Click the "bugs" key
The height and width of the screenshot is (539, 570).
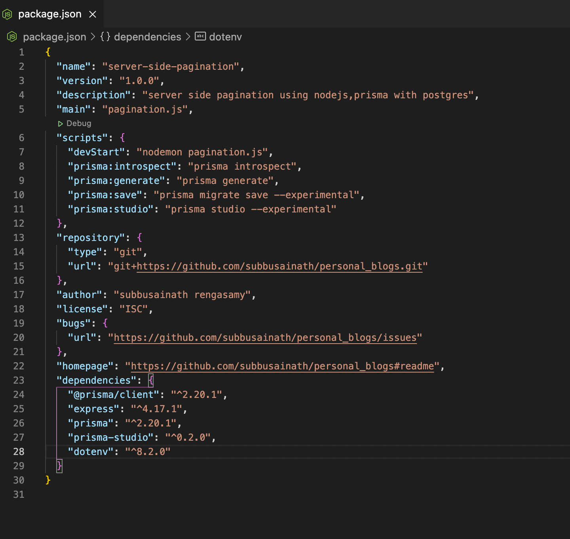pyautogui.click(x=74, y=323)
